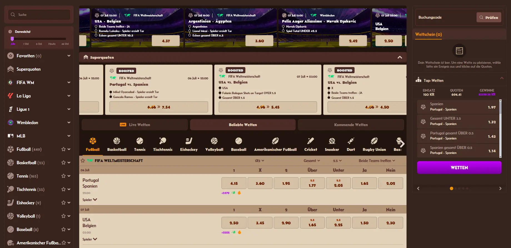Click the Prüfen button

pyautogui.click(x=489, y=17)
